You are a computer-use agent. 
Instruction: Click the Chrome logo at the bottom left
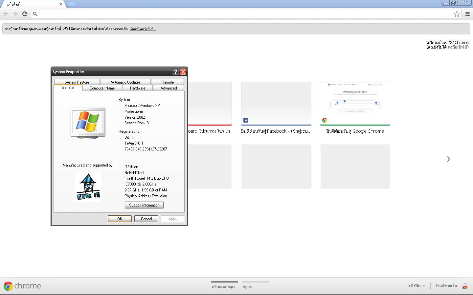pyautogui.click(x=22, y=286)
